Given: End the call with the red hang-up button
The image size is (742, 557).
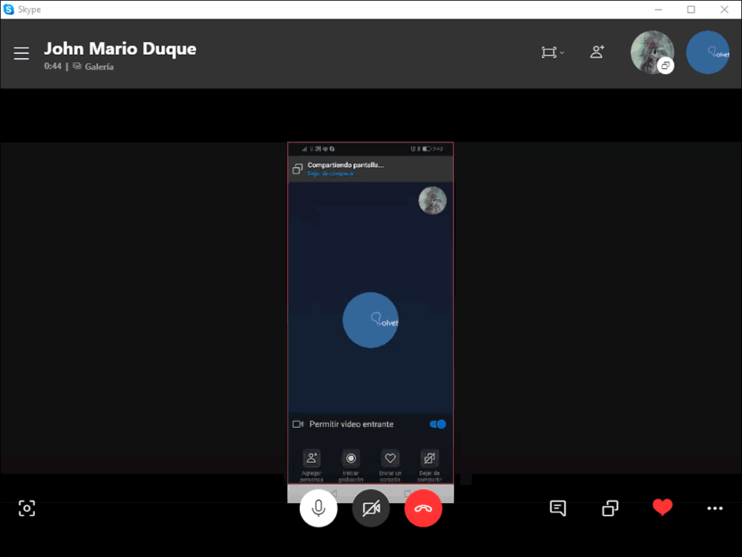Looking at the screenshot, I should tap(423, 508).
